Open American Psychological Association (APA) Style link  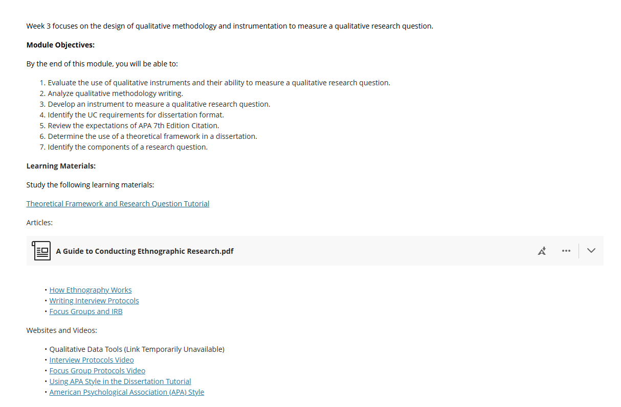pyautogui.click(x=127, y=392)
